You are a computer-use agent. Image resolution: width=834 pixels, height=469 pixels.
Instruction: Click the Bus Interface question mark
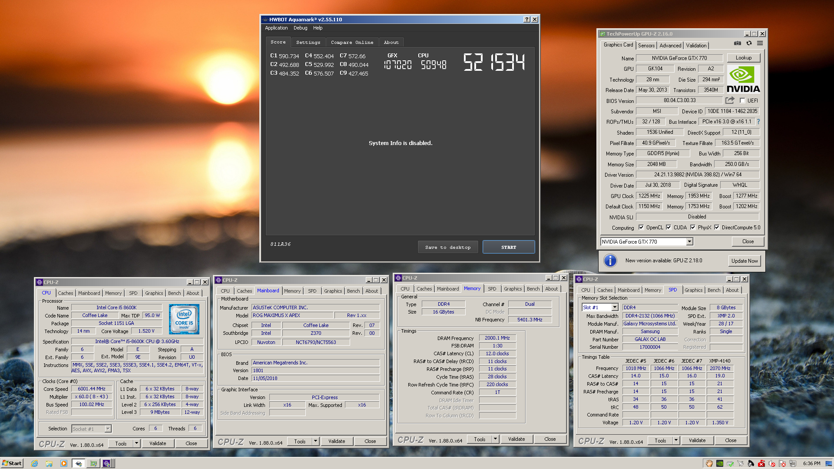pos(758,122)
